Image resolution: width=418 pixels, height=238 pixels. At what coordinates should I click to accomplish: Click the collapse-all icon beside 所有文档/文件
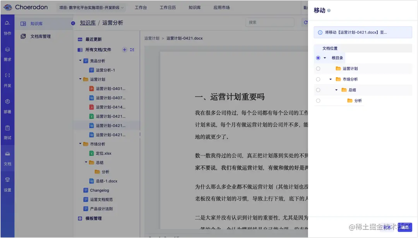132,50
